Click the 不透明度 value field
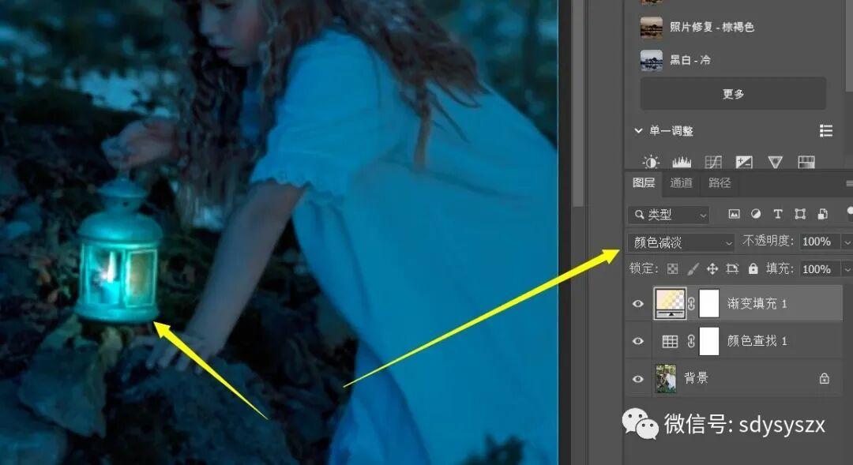Viewport: 853px width, 465px height. (821, 242)
